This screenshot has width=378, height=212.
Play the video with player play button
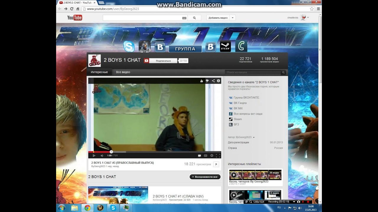tap(94, 155)
